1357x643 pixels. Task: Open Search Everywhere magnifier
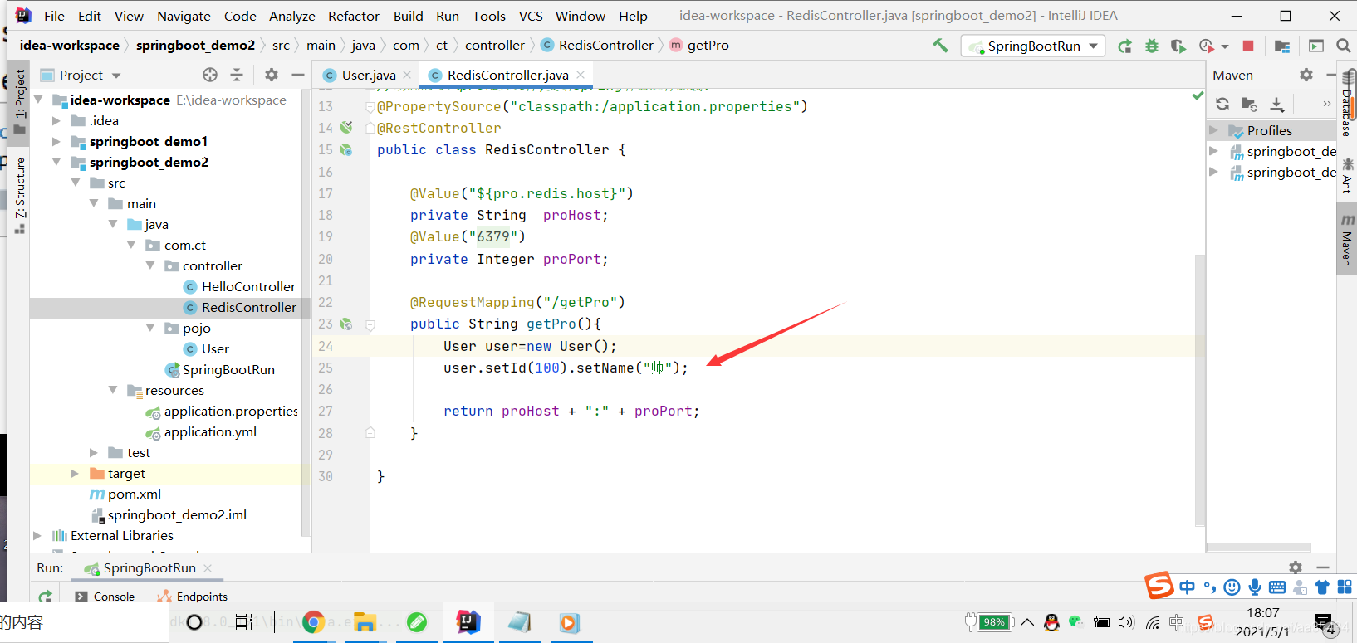coord(1343,46)
